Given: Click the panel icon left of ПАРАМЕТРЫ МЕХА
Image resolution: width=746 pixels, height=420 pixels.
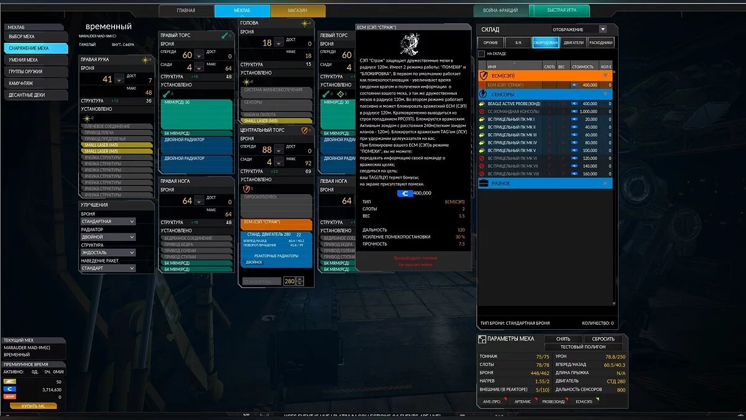Looking at the screenshot, I should 481,340.
